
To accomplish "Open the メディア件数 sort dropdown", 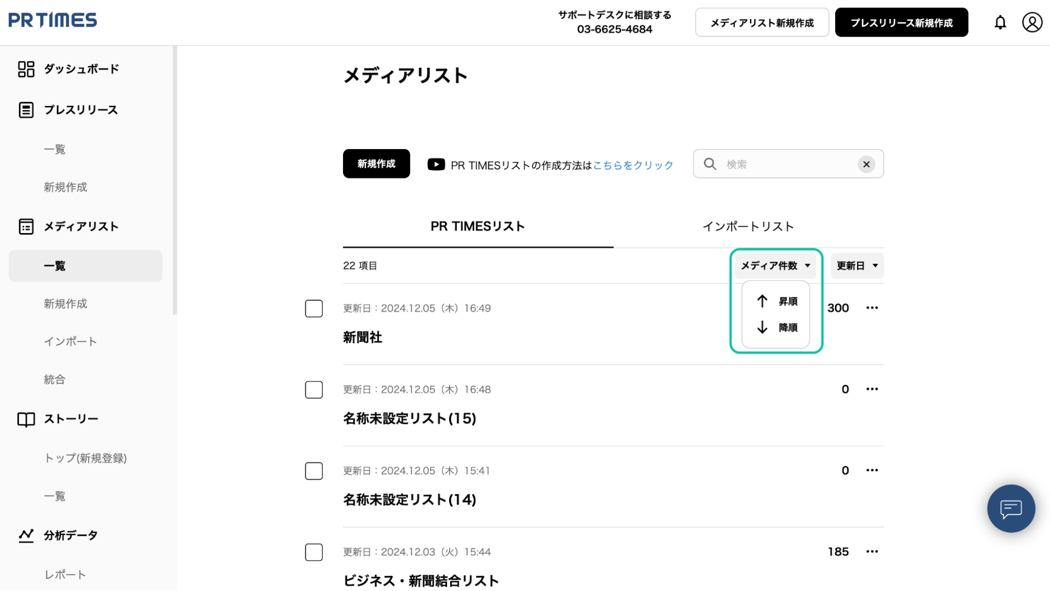I will (x=775, y=266).
